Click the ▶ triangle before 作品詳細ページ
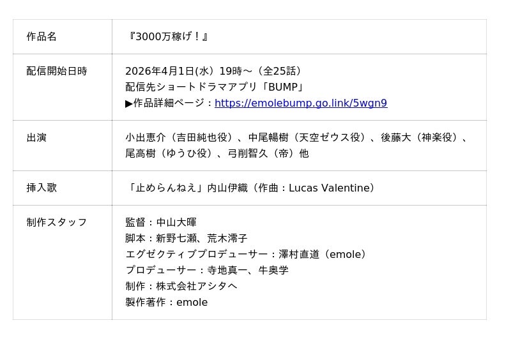This screenshot has width=511, height=339. (x=129, y=103)
